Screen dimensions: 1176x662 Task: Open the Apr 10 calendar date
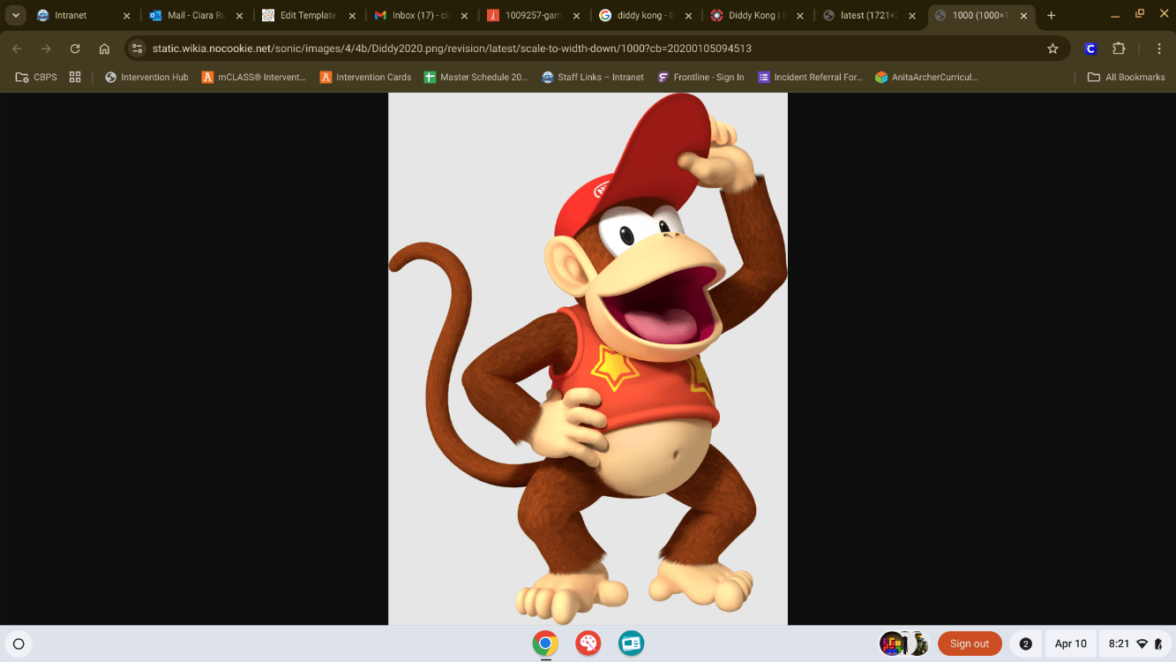tap(1070, 643)
